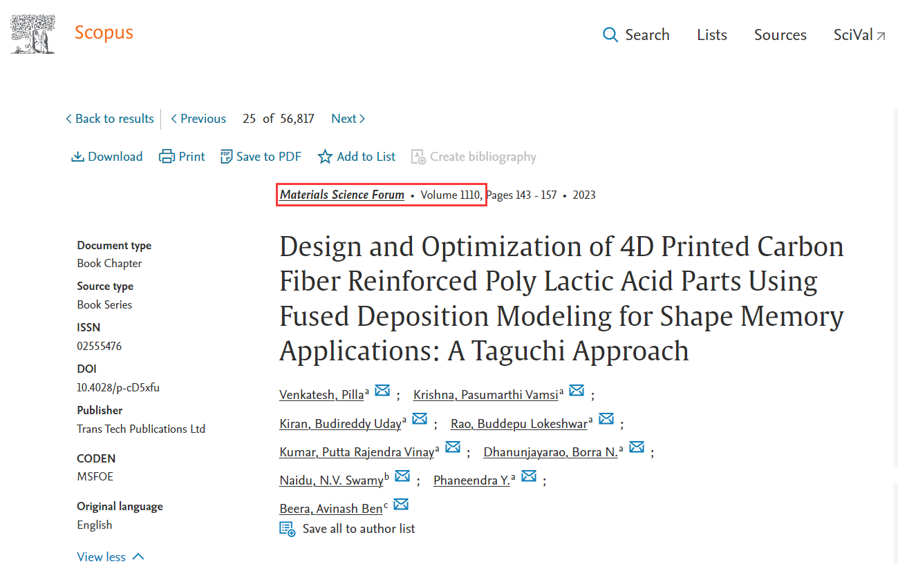Email author Venkatesh, Pilla via envelope icon

382,391
